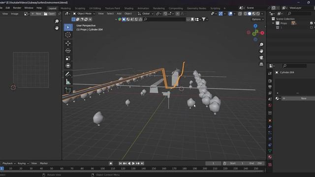This screenshot has width=315, height=177.
Task: Open the Object Data properties tab
Action: (x=270, y=151)
